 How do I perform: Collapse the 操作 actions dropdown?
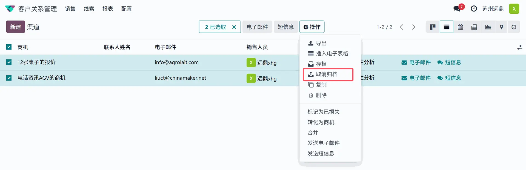312,27
